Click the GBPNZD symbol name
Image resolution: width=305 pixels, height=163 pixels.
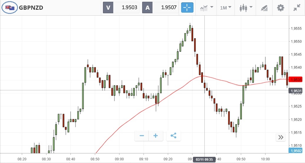pyautogui.click(x=31, y=8)
